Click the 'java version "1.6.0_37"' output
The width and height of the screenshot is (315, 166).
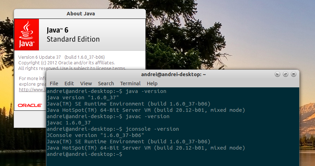tap(83, 98)
